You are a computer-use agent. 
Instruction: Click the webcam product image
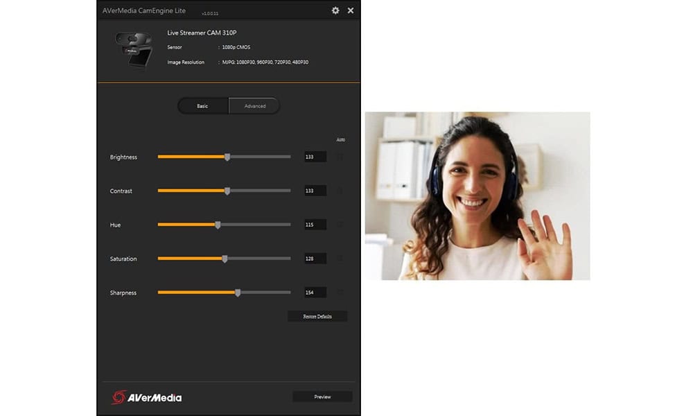click(x=135, y=49)
